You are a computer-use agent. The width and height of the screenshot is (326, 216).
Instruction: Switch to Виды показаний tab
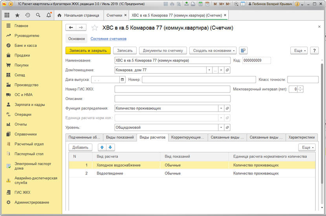coord(120,138)
